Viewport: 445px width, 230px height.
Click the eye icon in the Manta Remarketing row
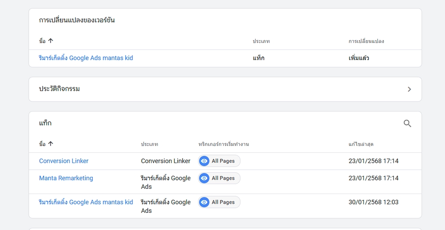tap(204, 178)
